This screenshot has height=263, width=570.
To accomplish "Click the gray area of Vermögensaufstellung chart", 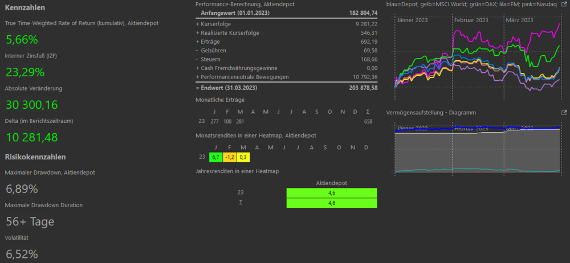I will tap(476, 151).
